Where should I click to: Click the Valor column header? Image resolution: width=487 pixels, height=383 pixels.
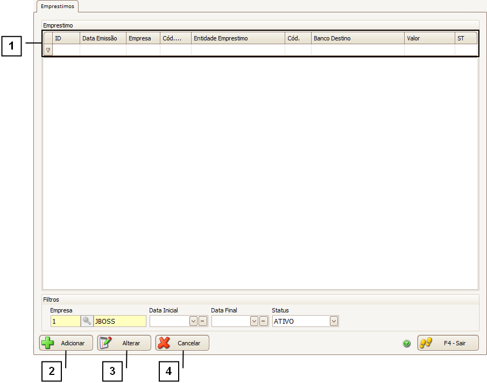(x=429, y=38)
